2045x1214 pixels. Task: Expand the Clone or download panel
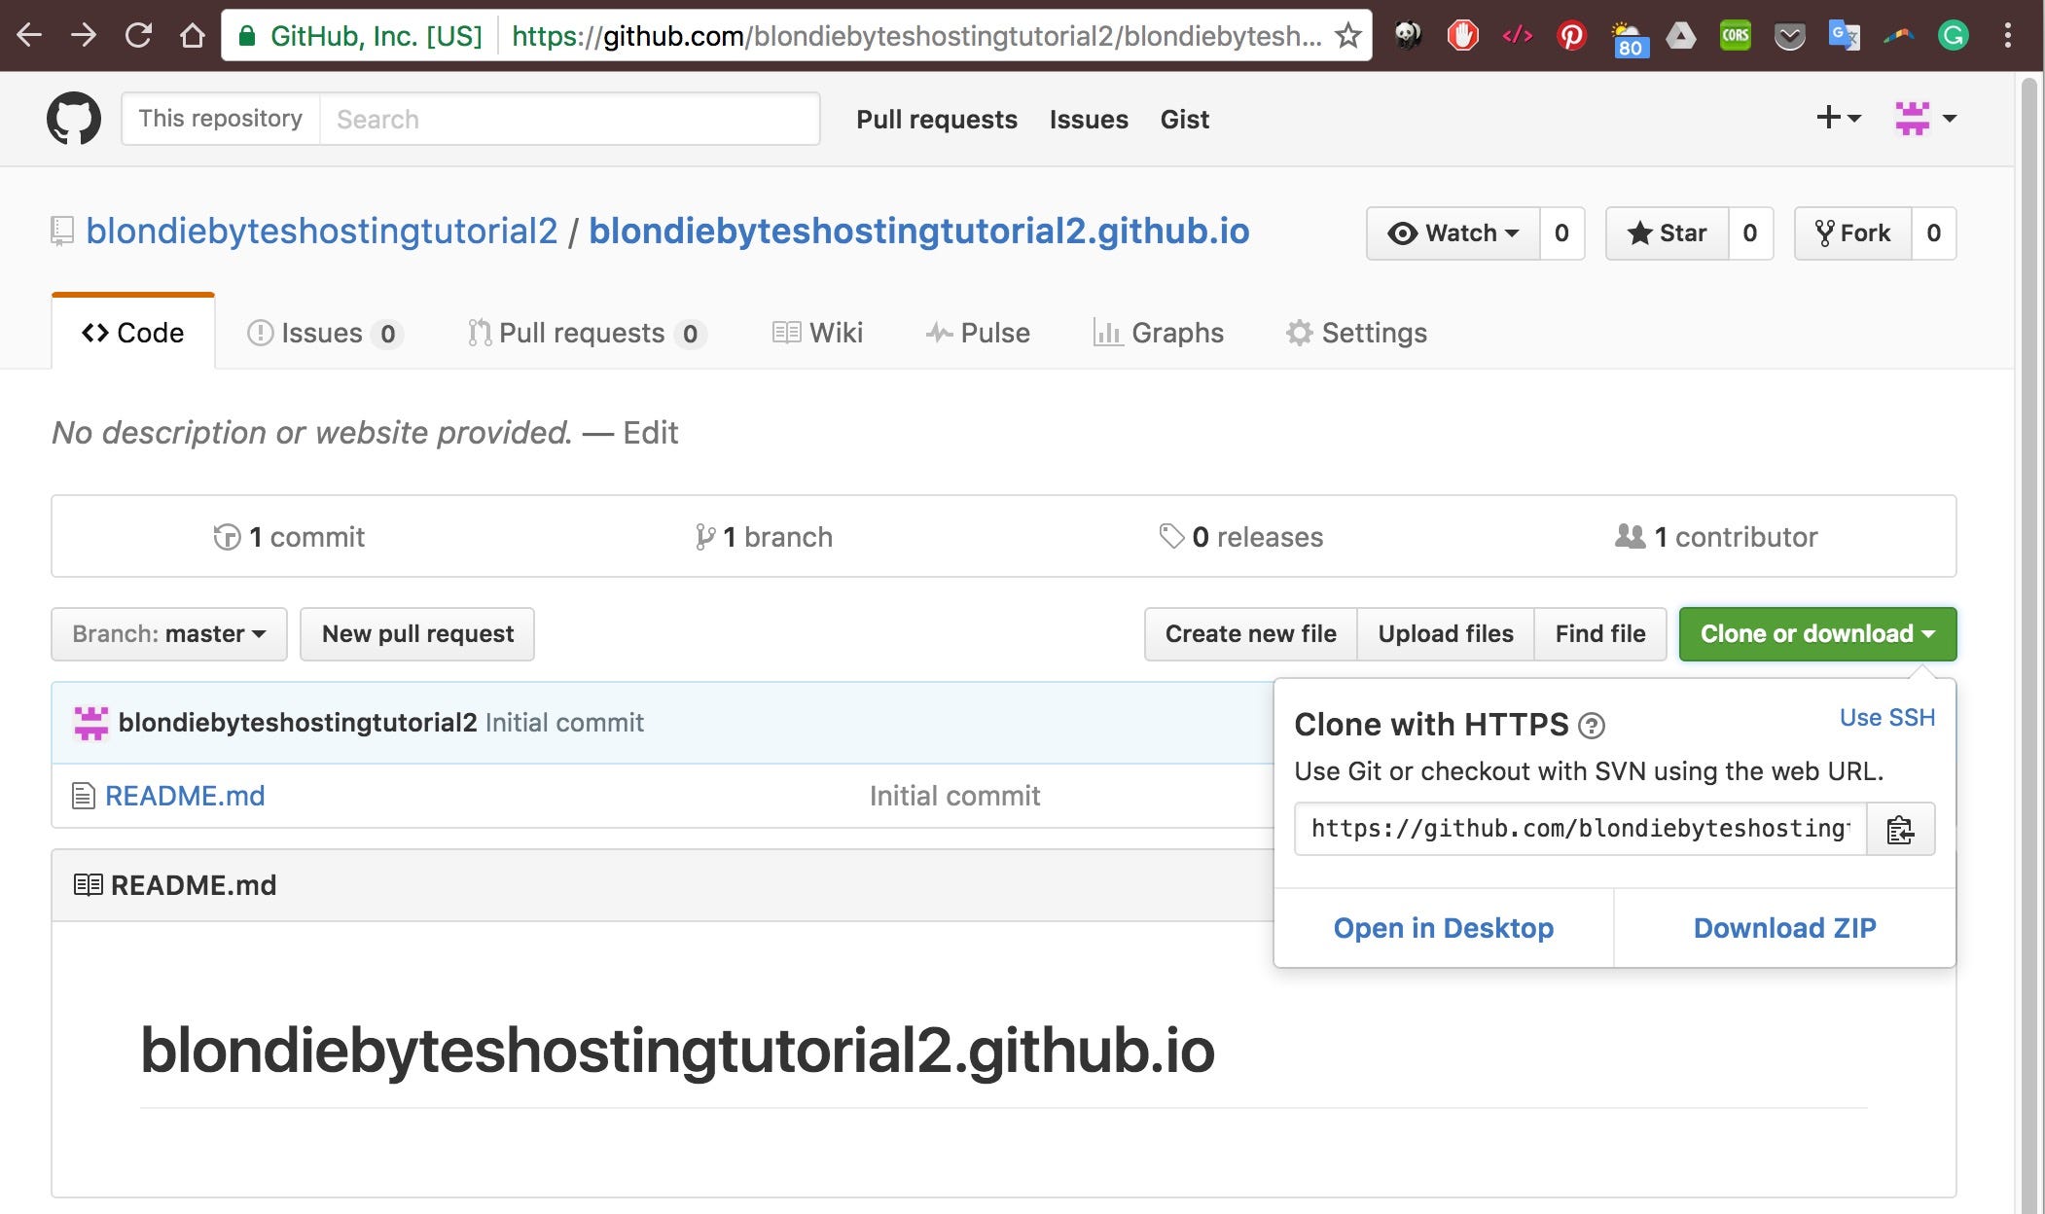[x=1815, y=633]
